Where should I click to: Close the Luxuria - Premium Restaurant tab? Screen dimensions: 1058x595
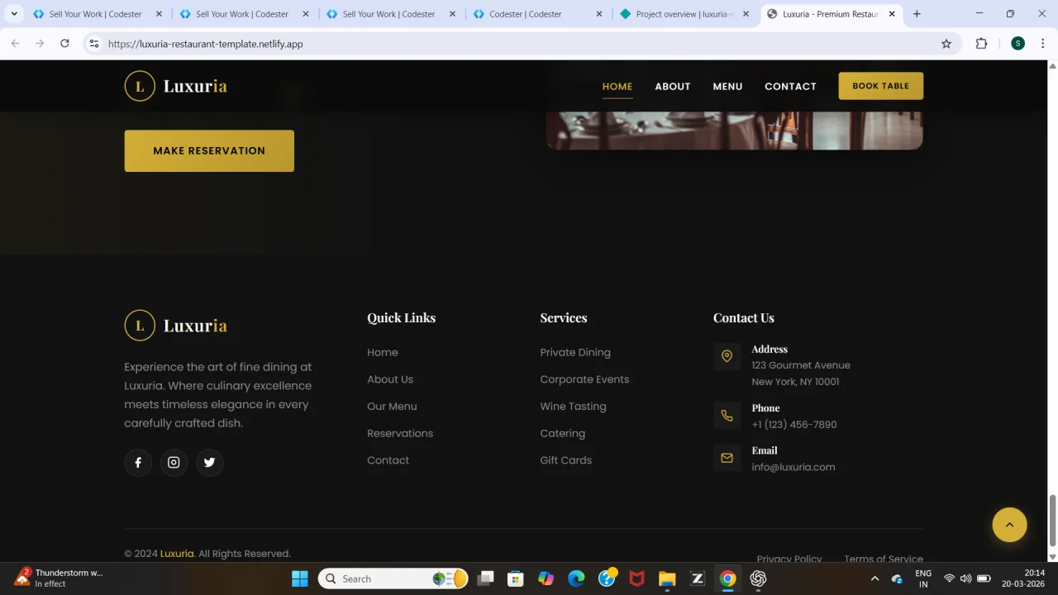pyautogui.click(x=892, y=14)
